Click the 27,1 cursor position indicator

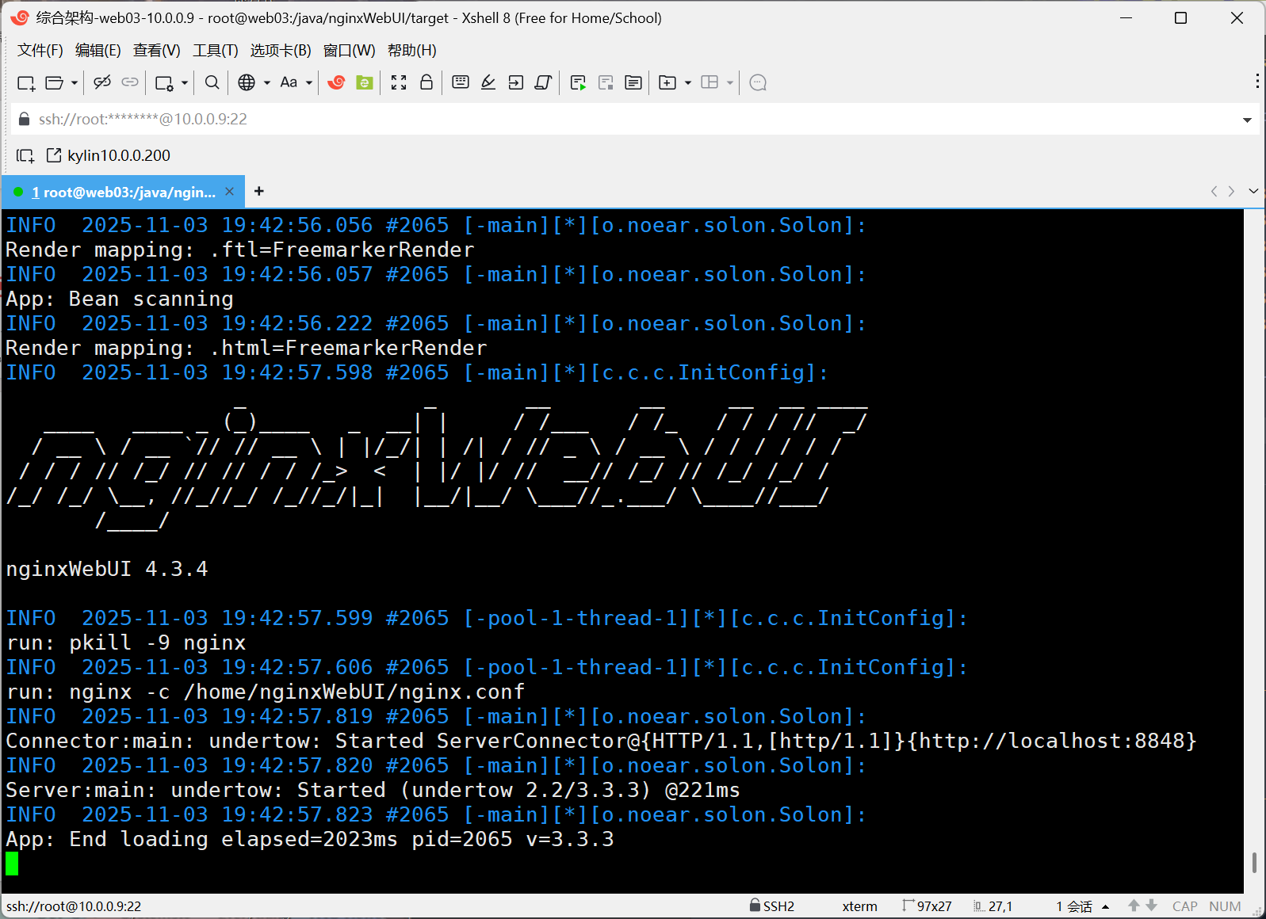click(x=993, y=906)
